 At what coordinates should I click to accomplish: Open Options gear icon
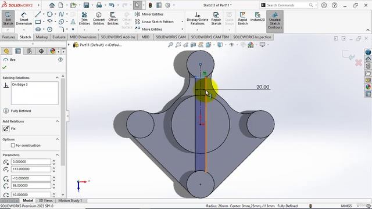tap(167, 5)
